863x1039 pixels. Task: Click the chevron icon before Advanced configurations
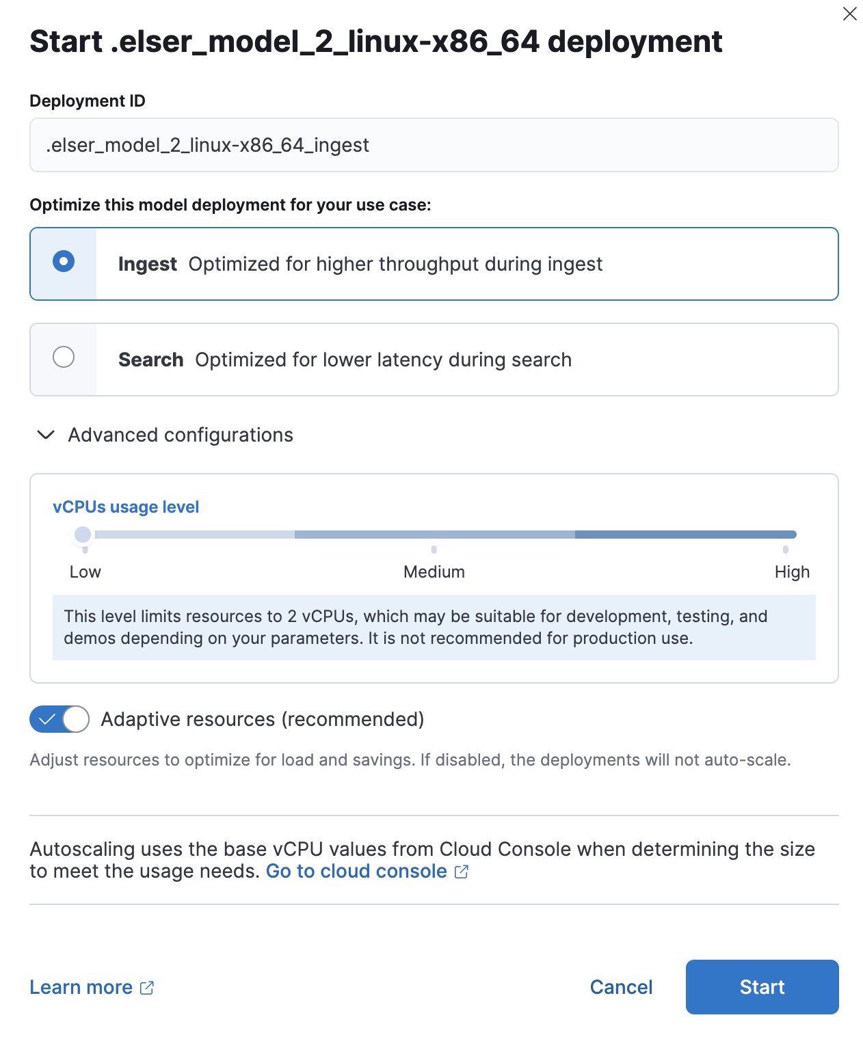(x=44, y=435)
